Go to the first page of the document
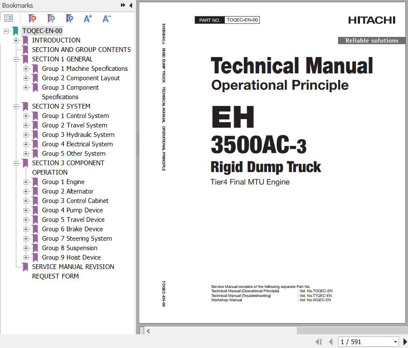 click(x=318, y=342)
